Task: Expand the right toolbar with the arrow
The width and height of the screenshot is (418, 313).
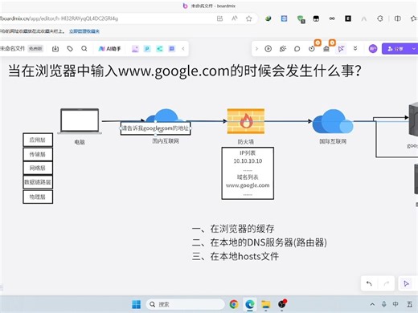Action: click(256, 49)
